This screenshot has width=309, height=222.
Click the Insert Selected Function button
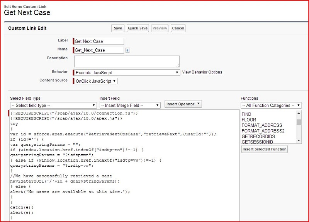coord(265,149)
